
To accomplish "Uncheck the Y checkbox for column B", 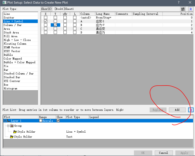I will pyautogui.click(x=55, y=25).
